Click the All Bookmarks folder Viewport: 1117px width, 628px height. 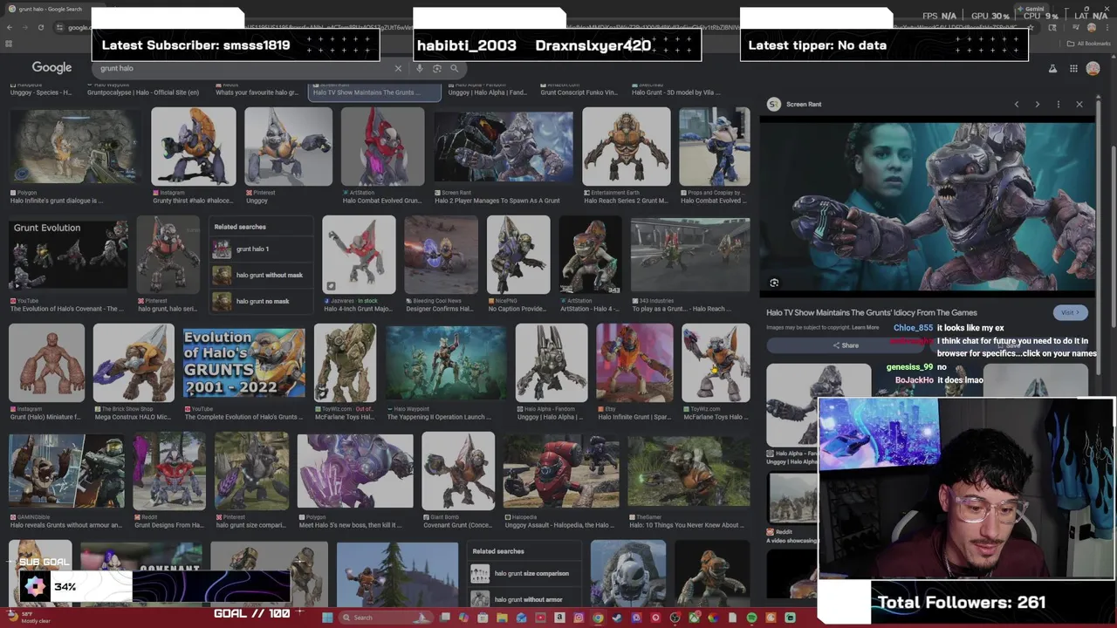[x=1089, y=44]
